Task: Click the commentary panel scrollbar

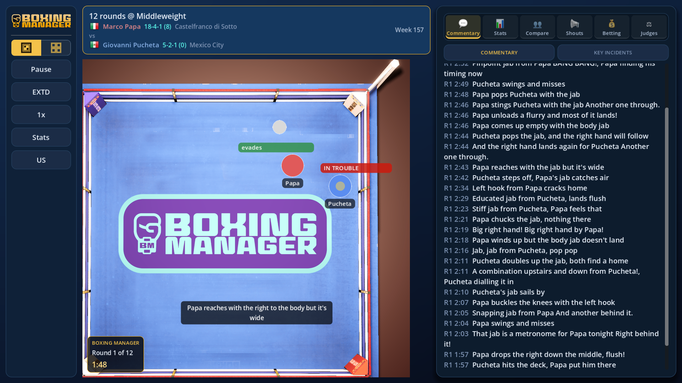Action: coord(667,226)
